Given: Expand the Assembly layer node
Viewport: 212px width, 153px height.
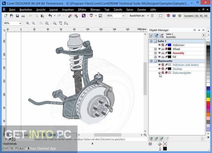Looking at the screenshot, I should click(155, 53).
